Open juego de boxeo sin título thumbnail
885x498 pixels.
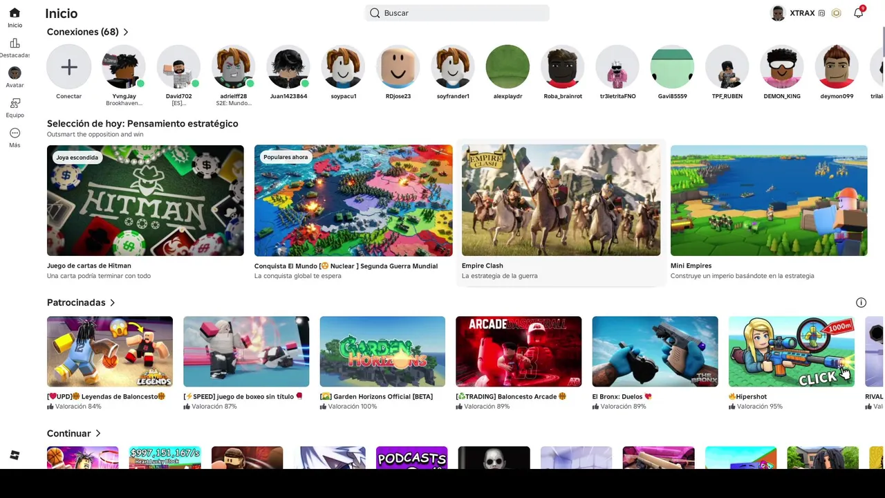pyautogui.click(x=246, y=351)
